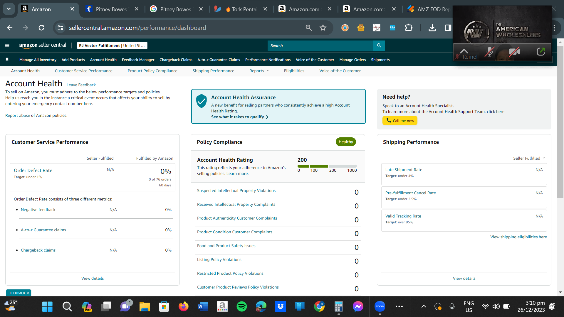Expand RJ Vector Fulfillment account switcher

click(112, 45)
